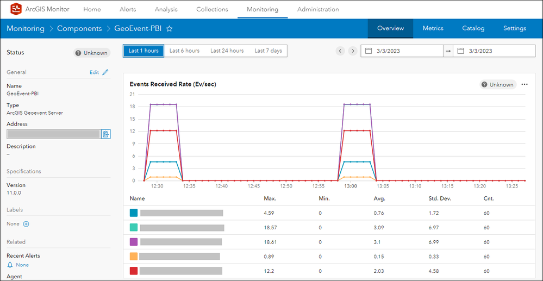Click the type ArcGIS Geoevent Server
This screenshot has height=281, width=543.
pyautogui.click(x=35, y=113)
